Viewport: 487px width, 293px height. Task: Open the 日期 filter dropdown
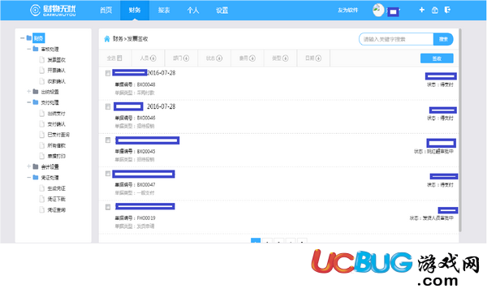coord(313,58)
